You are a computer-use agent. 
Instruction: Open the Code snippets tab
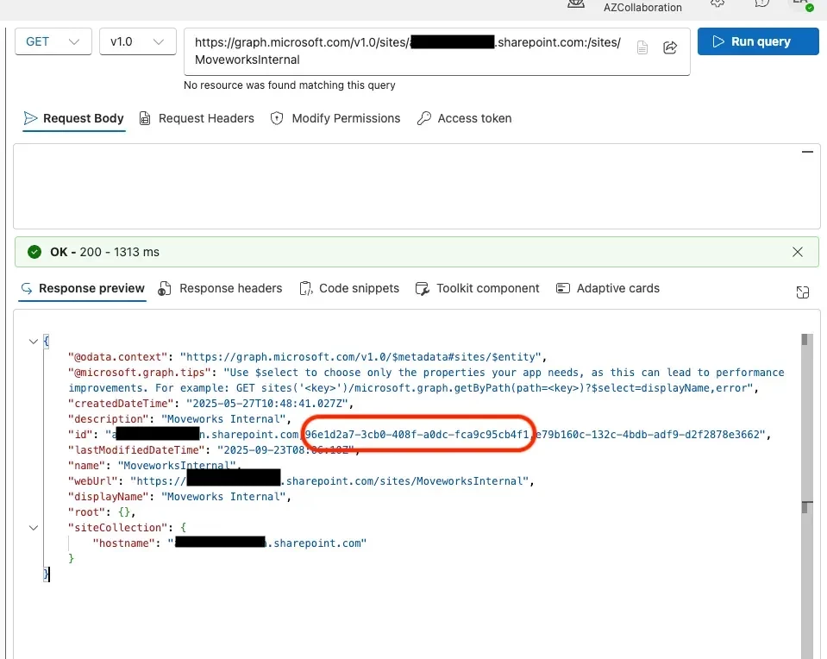[x=349, y=289]
